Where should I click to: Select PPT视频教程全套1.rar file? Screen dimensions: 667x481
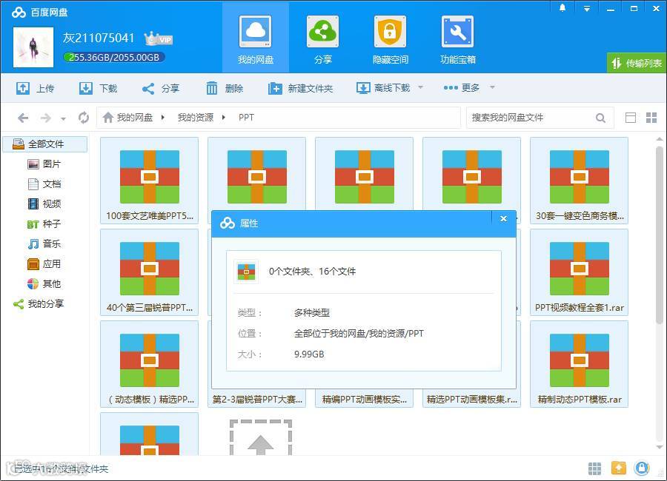pos(579,272)
